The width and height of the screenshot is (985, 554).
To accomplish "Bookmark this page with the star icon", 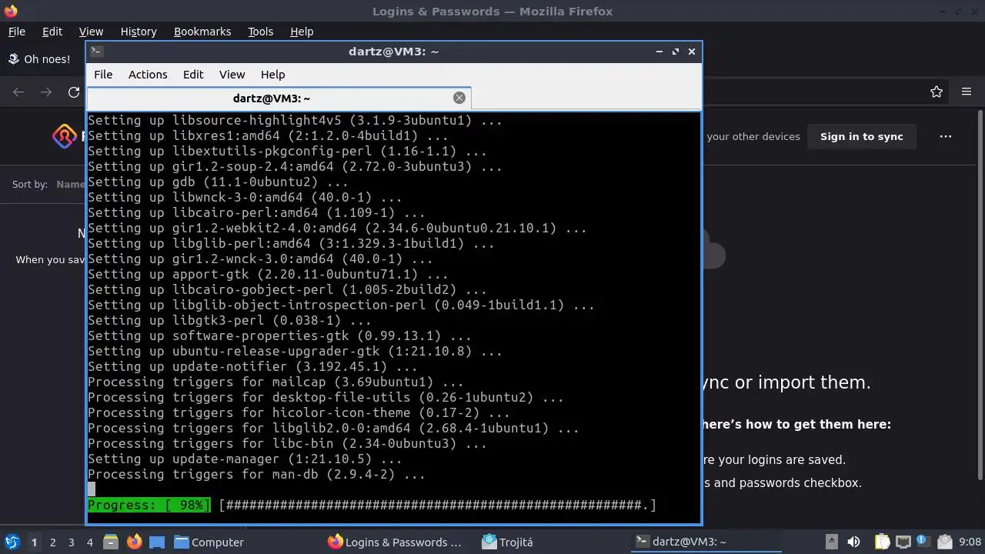I will click(937, 92).
